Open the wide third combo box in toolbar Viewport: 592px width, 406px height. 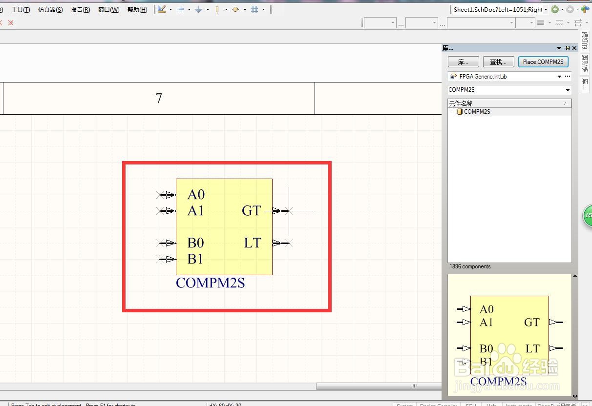481,22
